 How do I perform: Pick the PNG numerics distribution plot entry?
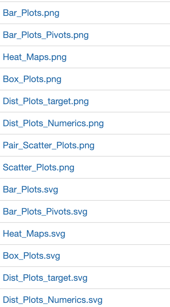[x=53, y=123]
